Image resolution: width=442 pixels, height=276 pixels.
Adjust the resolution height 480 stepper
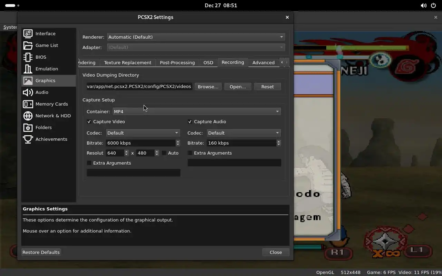point(157,153)
